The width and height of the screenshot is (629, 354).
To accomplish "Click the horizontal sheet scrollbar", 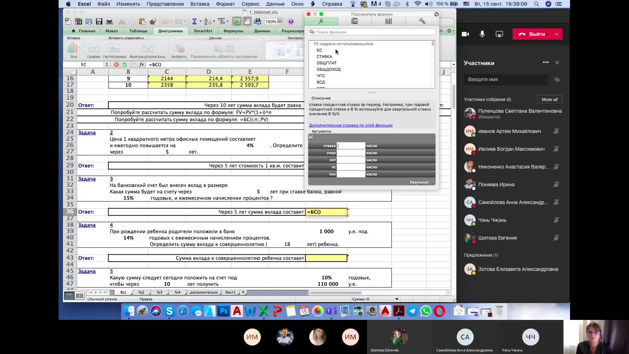I will (336, 293).
